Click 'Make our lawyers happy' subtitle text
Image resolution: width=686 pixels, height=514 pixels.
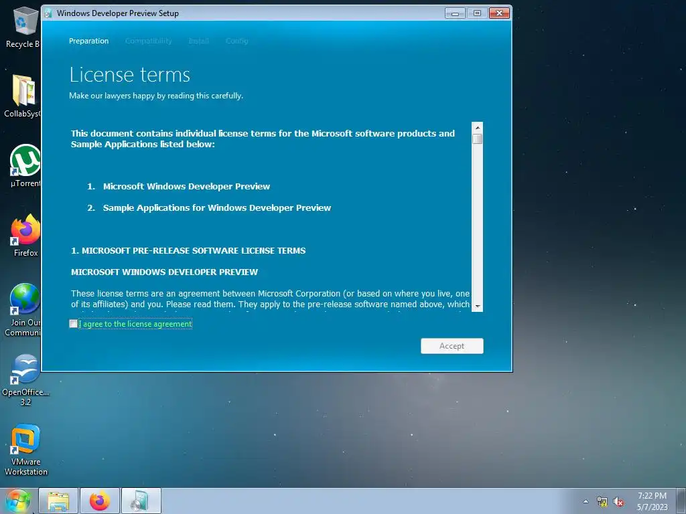click(x=156, y=96)
